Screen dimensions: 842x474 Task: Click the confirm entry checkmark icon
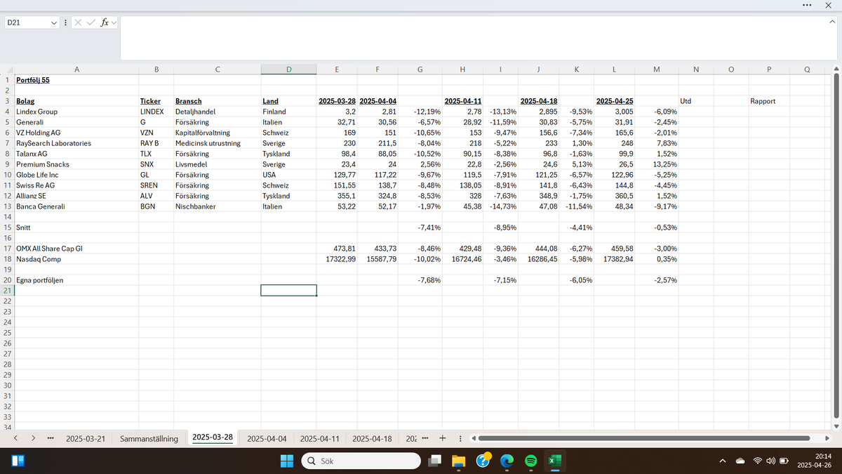coord(91,22)
